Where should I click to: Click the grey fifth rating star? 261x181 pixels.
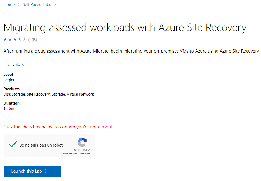tap(25, 39)
